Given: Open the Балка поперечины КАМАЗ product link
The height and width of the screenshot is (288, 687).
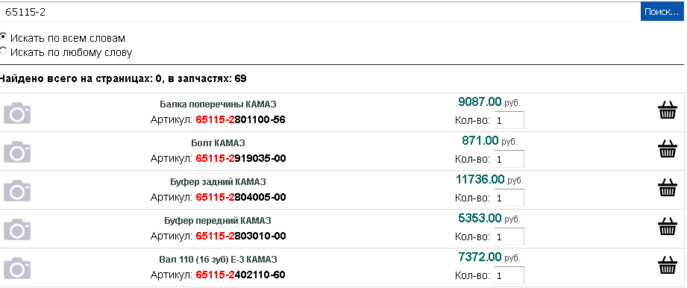Looking at the screenshot, I should pos(219,104).
